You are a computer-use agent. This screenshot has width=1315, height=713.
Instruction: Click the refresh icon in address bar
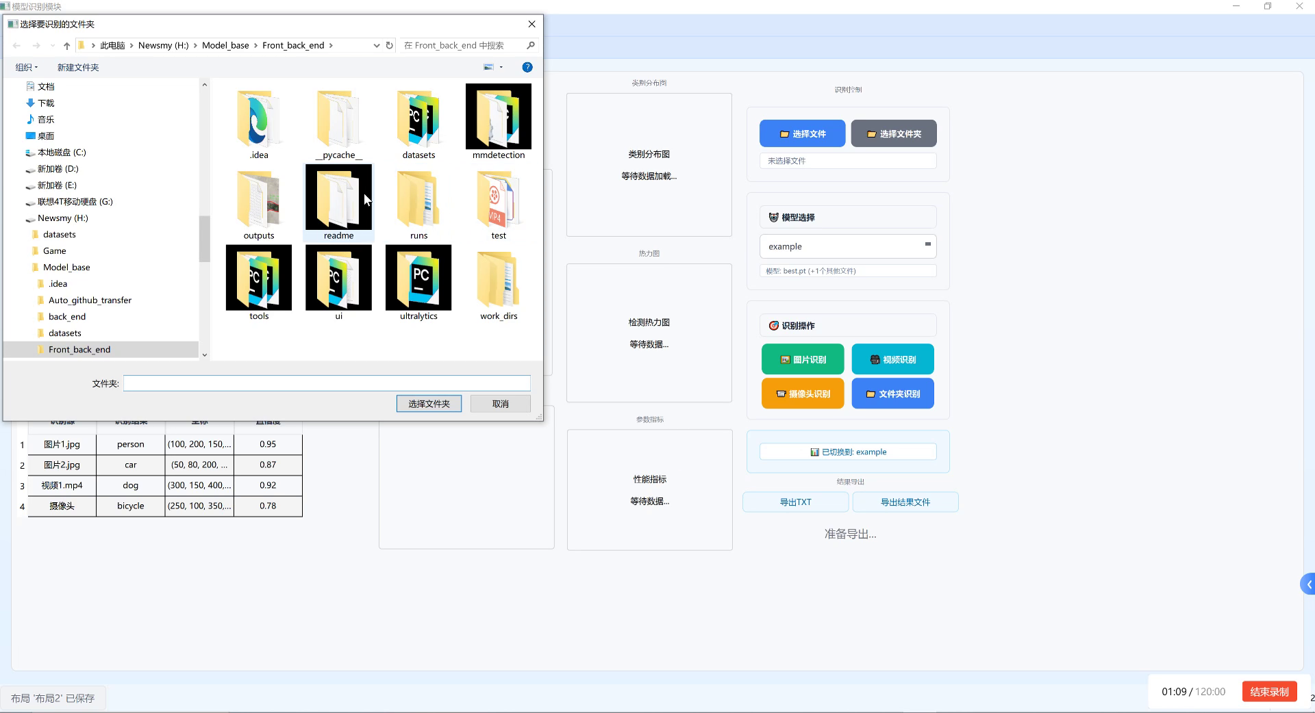[390, 45]
